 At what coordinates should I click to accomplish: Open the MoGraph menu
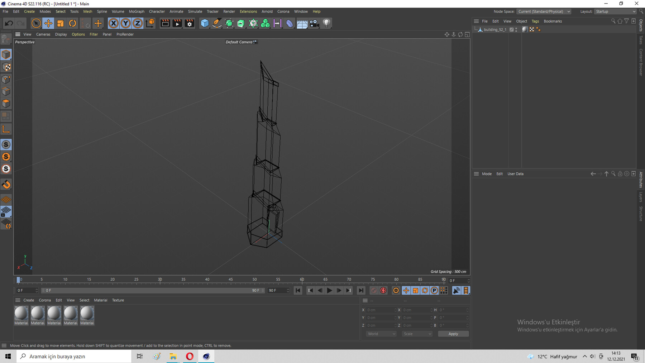(x=137, y=11)
